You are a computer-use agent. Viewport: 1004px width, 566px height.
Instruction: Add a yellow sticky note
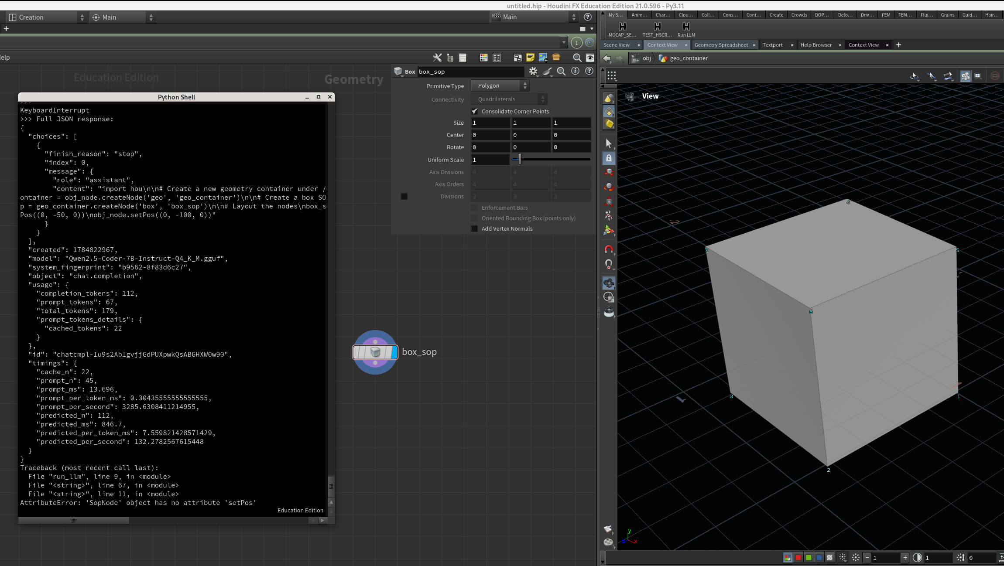pyautogui.click(x=530, y=58)
